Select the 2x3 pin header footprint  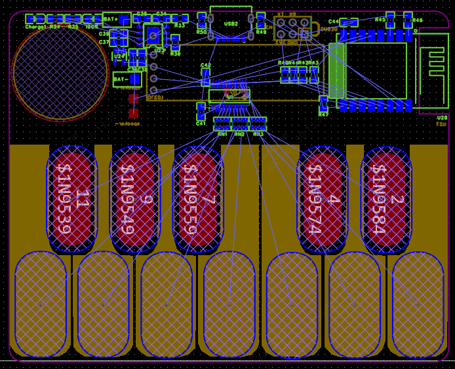click(x=292, y=28)
